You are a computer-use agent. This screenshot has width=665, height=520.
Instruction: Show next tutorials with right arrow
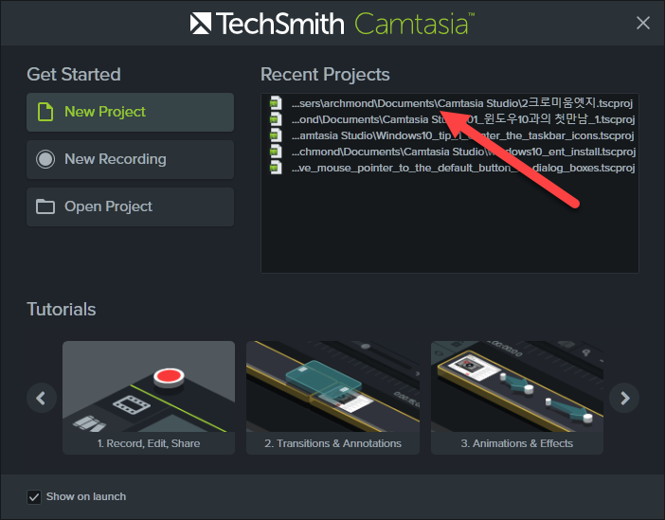(624, 398)
